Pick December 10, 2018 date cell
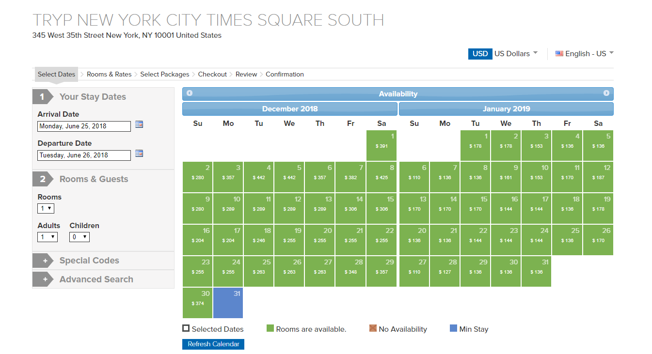652x354 pixels. point(228,208)
